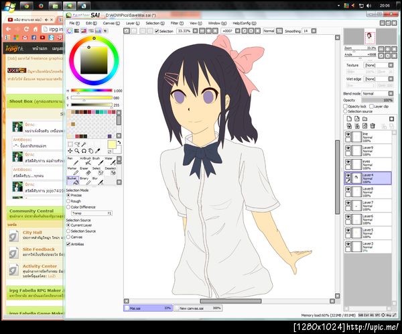The height and width of the screenshot is (334, 402).
Task: Open the File menu
Action: 74,23
